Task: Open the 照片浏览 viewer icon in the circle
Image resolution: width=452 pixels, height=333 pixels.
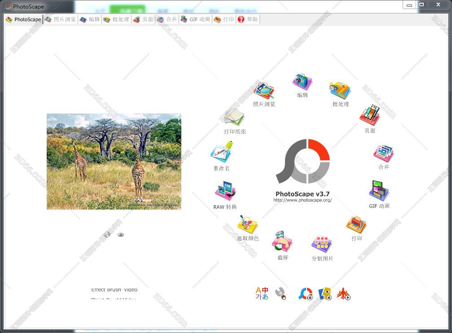Action: (263, 91)
